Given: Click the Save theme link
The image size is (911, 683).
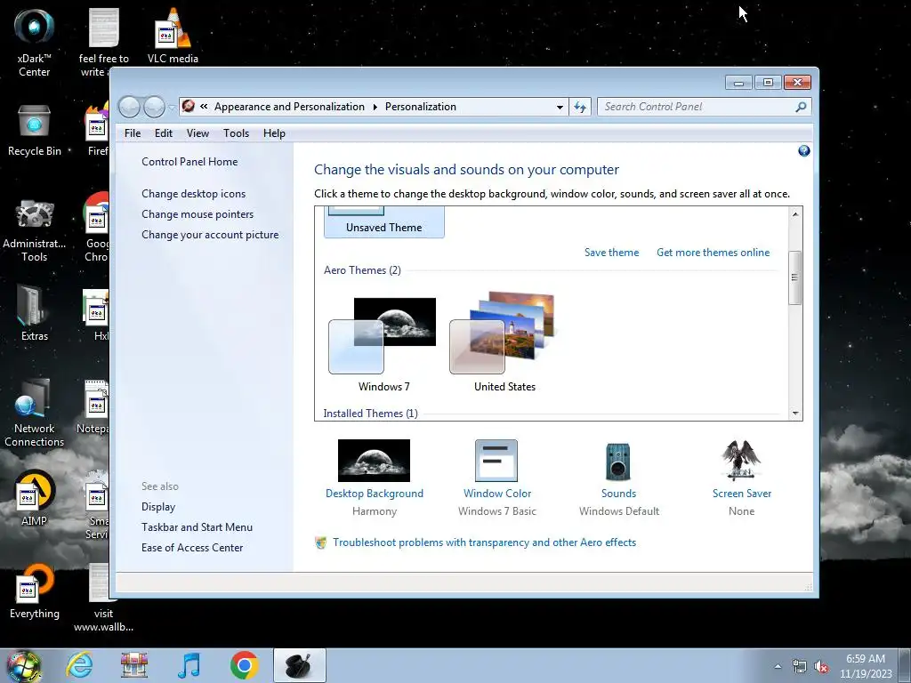Looking at the screenshot, I should (x=611, y=252).
